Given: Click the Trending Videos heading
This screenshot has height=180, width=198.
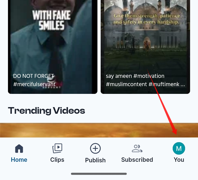Looking at the screenshot, I should (x=46, y=111).
